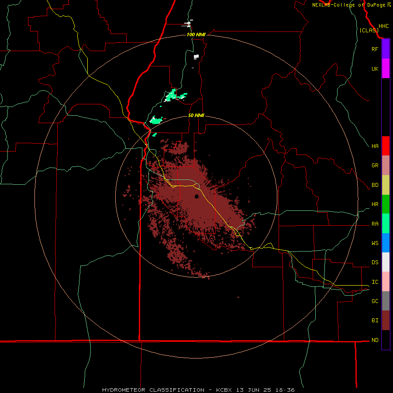Image resolution: width=393 pixels, height=393 pixels.
Task: Click the RA legend label
Action: (x=375, y=224)
